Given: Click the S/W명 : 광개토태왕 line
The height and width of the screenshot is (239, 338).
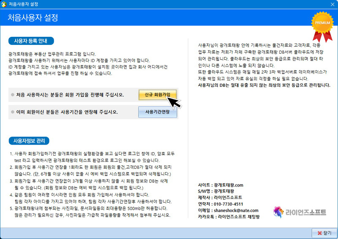Looking at the screenshot, I should 216,191.
